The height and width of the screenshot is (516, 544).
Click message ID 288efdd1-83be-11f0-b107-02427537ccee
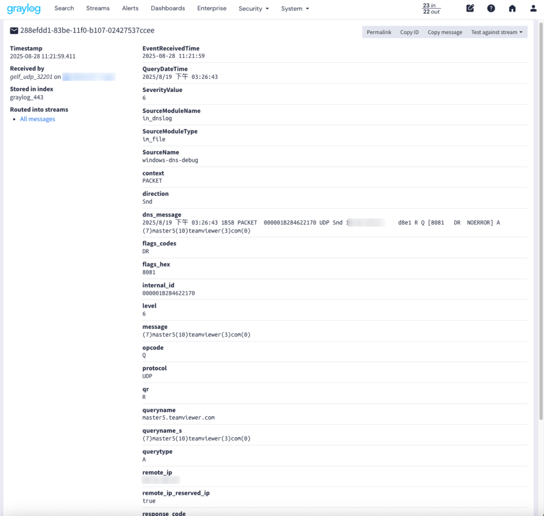[87, 30]
